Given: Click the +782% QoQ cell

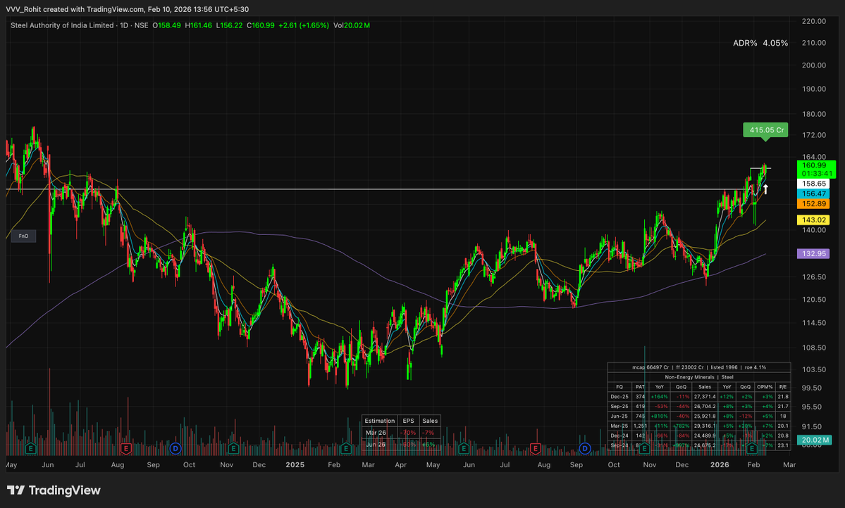Looking at the screenshot, I should (x=681, y=426).
